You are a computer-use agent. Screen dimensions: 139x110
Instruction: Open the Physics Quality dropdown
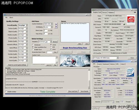pos(27,38)
